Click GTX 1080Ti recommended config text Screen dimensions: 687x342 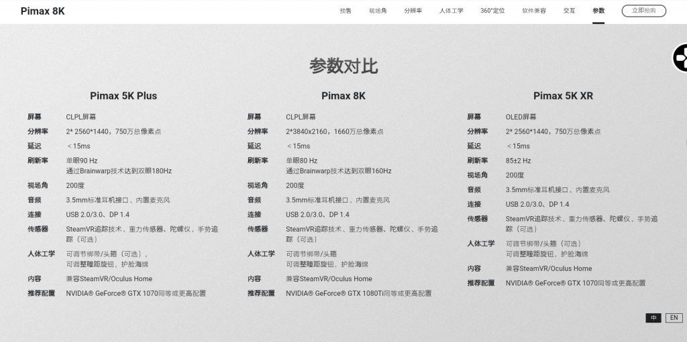point(358,293)
